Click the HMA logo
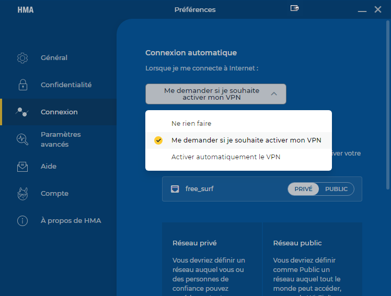391x296 pixels. coord(26,10)
